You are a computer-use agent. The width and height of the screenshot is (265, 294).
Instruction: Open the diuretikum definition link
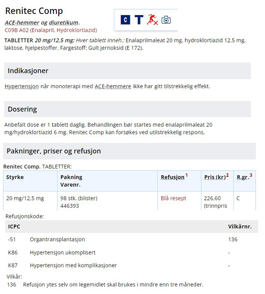coord(64,23)
